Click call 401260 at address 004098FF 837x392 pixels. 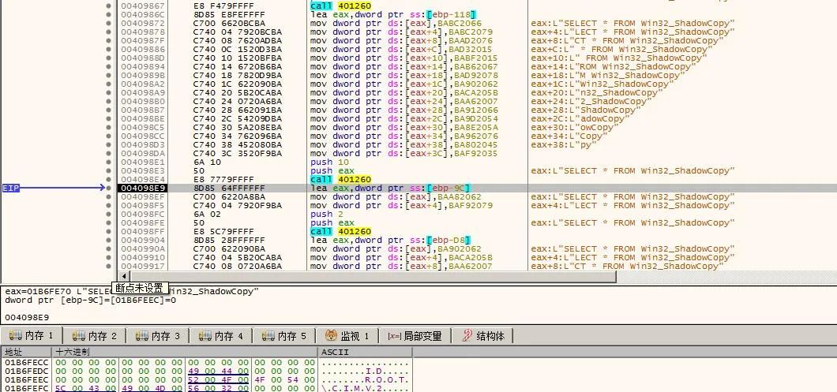(x=340, y=231)
